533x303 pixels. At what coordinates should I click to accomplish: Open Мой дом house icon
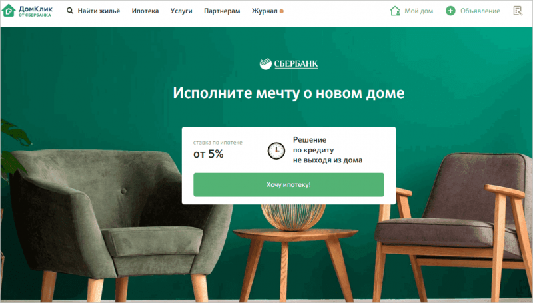point(395,11)
